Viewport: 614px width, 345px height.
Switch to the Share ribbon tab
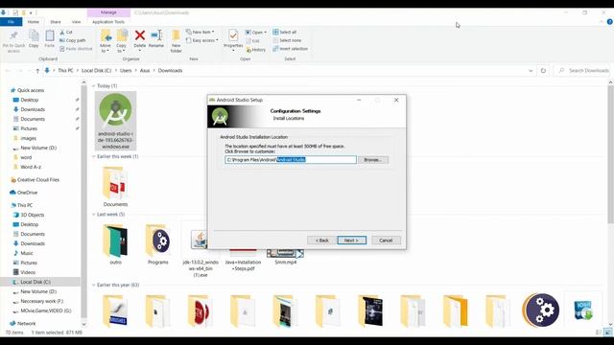tap(56, 22)
